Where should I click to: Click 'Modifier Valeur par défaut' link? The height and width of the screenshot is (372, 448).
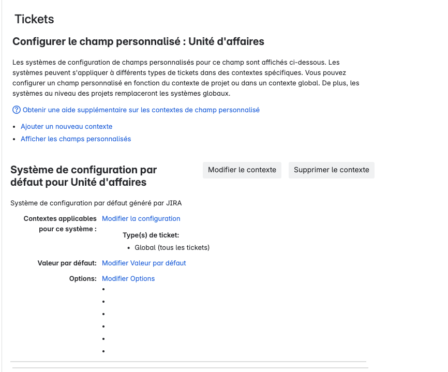(143, 263)
